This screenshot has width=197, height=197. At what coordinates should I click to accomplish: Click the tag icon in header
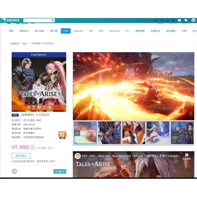[x=186, y=20]
